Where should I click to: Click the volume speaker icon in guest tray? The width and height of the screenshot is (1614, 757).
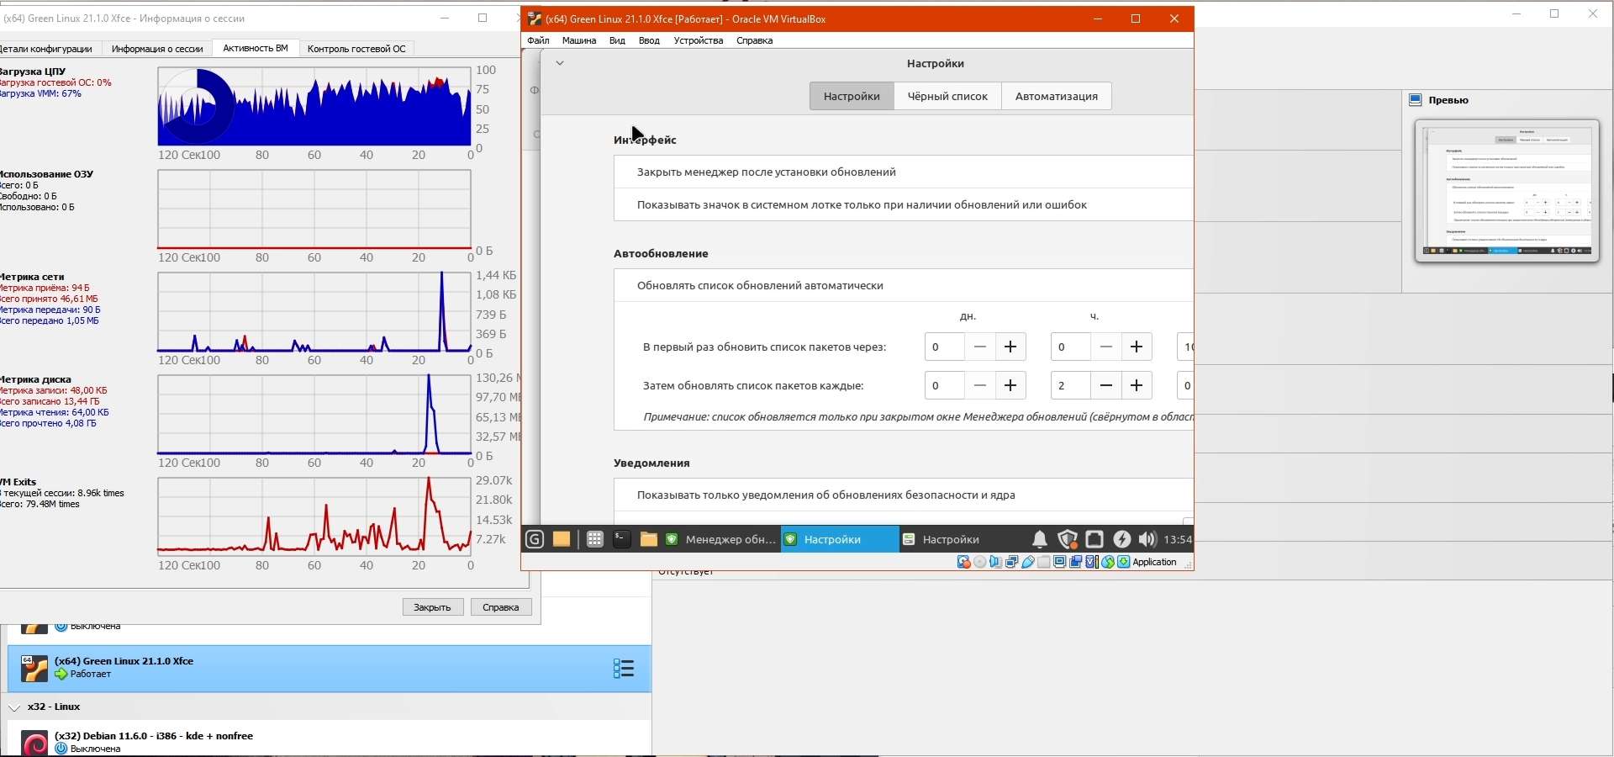tap(1147, 540)
